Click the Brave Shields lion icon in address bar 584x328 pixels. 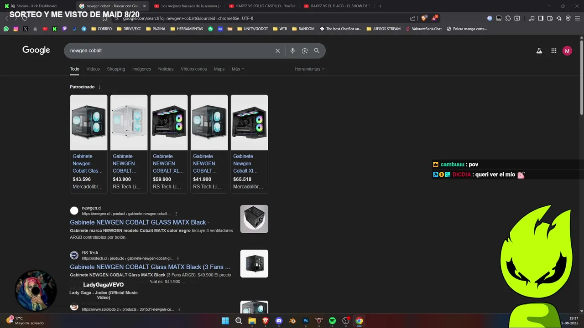tap(424, 18)
